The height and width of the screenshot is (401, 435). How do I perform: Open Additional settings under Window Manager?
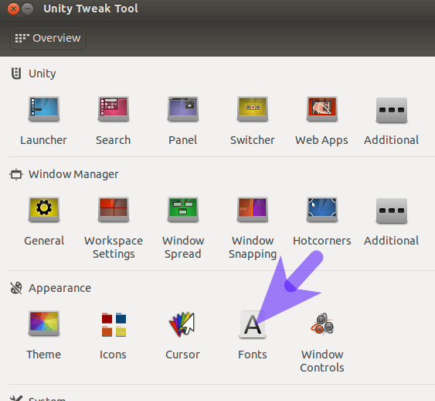click(x=392, y=211)
